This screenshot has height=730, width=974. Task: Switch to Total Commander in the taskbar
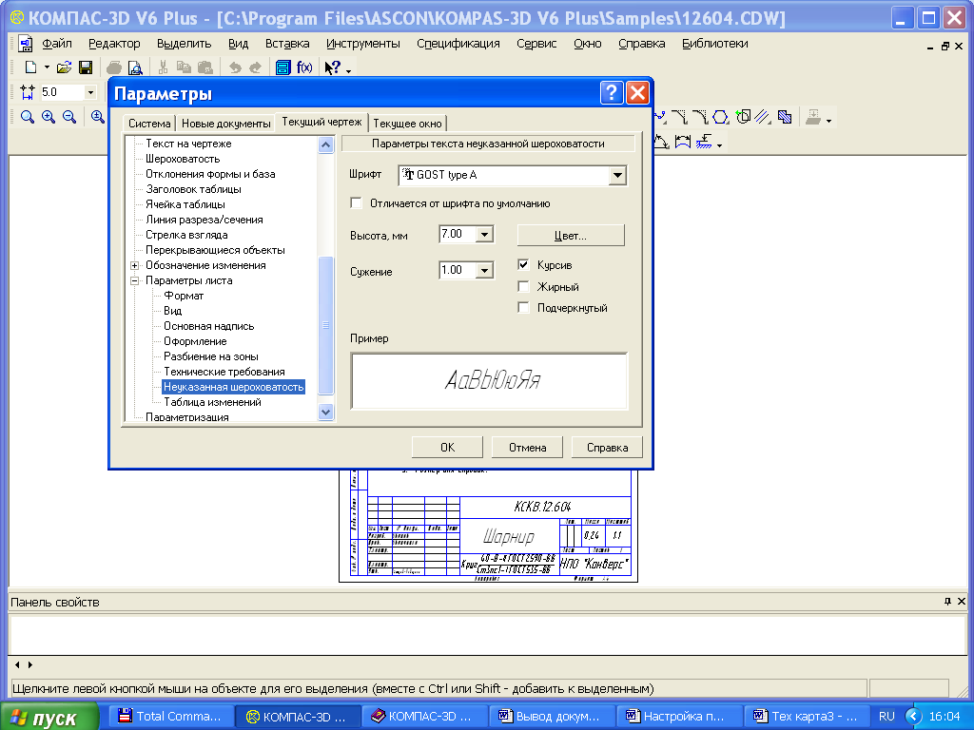[x=170, y=717]
